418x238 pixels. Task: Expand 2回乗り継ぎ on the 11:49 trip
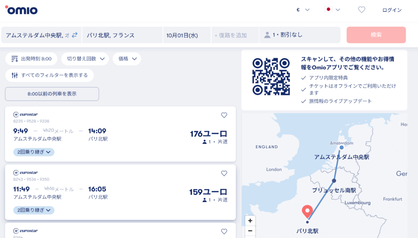[34, 210]
